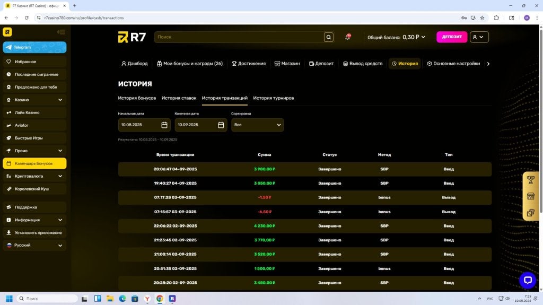
Task: Expand the Информация sidebar section
Action: coord(34,220)
